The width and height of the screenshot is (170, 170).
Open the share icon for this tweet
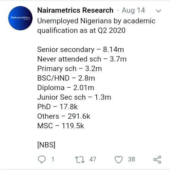(x=157, y=159)
